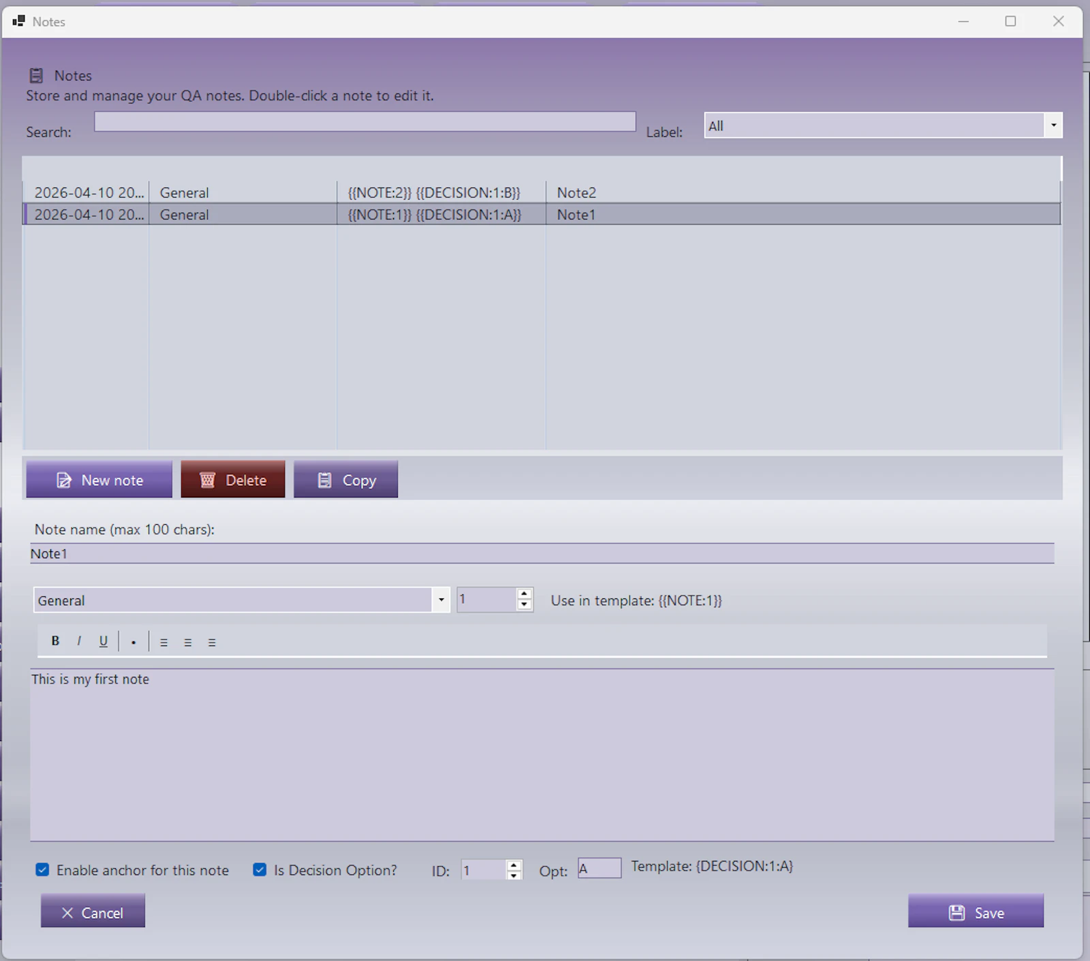Save the current note
1090x961 pixels.
coord(976,911)
